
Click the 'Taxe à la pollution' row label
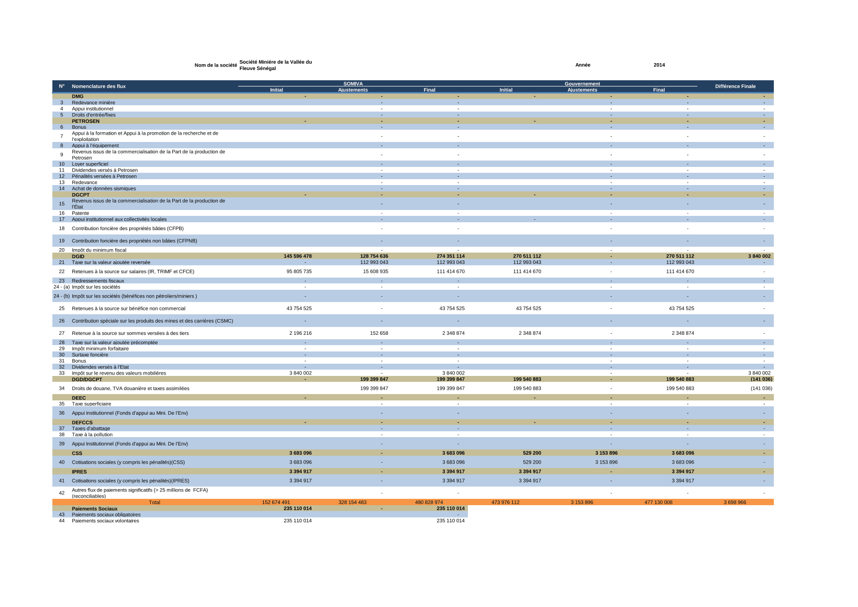pyautogui.click(x=92, y=435)
